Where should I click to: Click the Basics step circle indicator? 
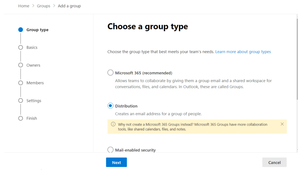(20, 47)
